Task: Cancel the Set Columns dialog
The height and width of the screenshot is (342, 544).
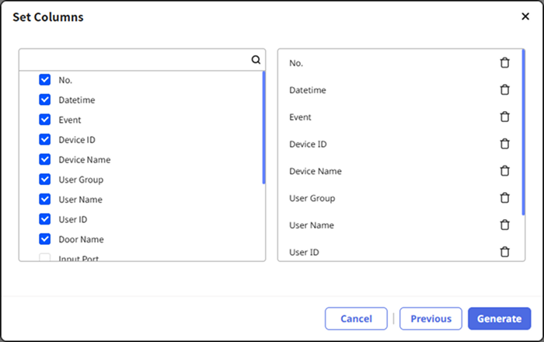Action: point(356,319)
